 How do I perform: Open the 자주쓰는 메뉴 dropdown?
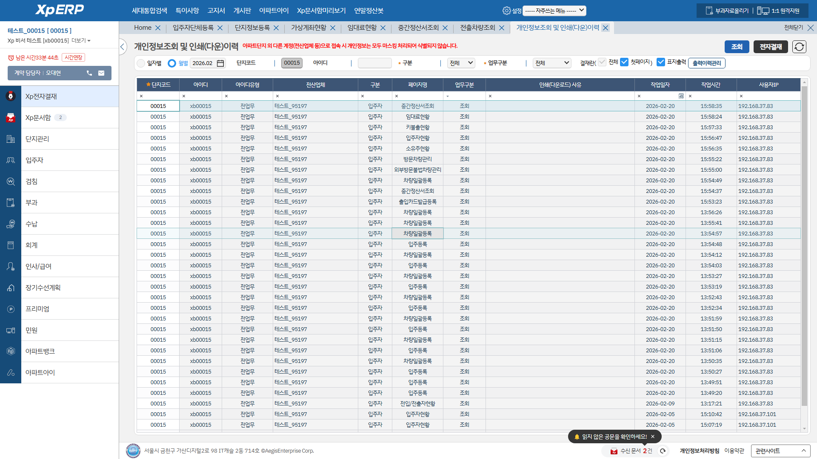point(554,11)
